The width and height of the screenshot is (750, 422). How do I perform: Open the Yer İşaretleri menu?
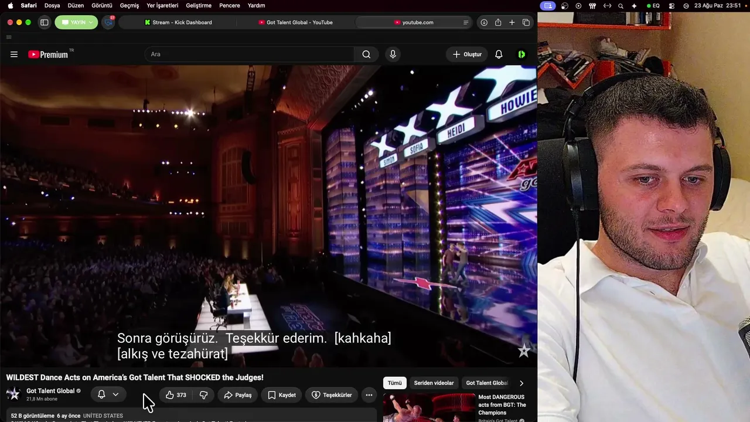coord(162,5)
